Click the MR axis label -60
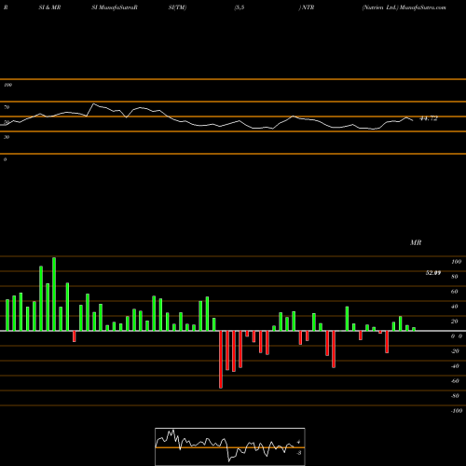The image size is (466, 466). 455,381
